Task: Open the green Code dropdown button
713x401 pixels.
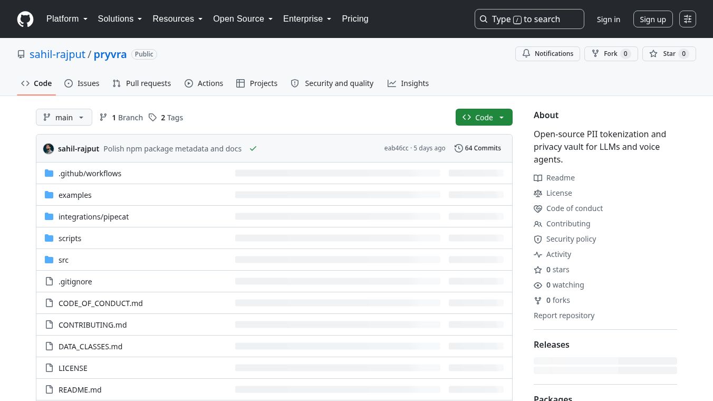Action: click(484, 117)
